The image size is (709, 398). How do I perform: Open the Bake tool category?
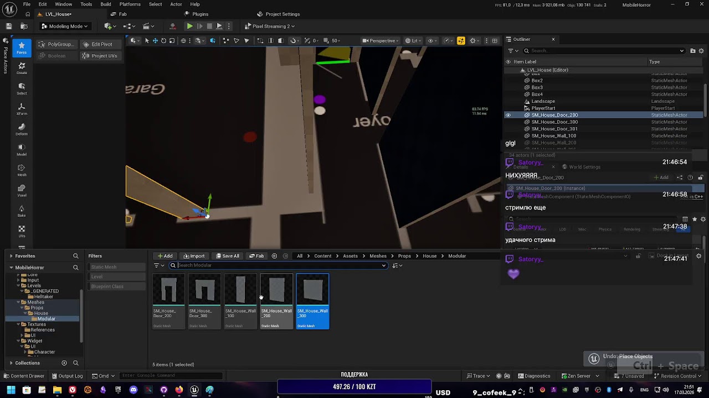[x=22, y=211]
